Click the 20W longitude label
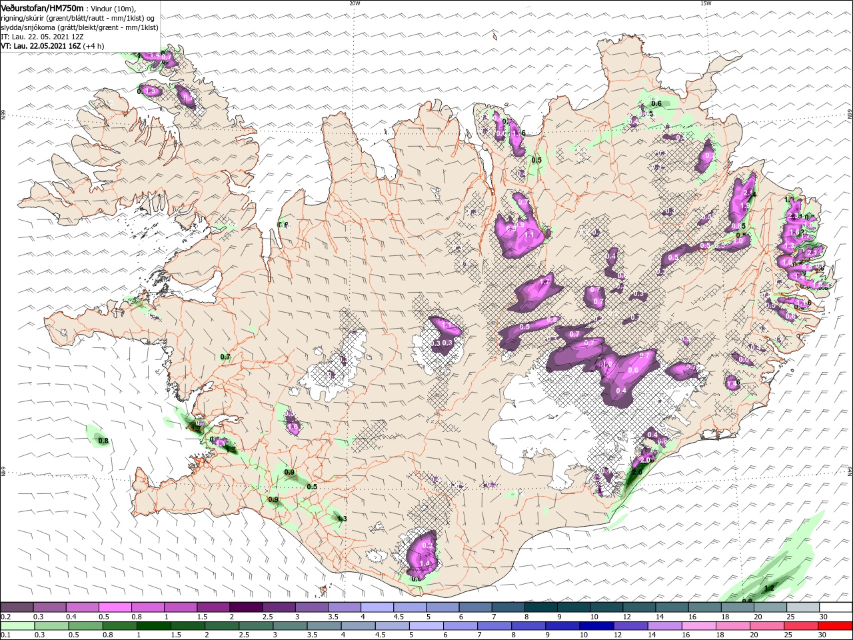This screenshot has width=853, height=640. pos(355,3)
